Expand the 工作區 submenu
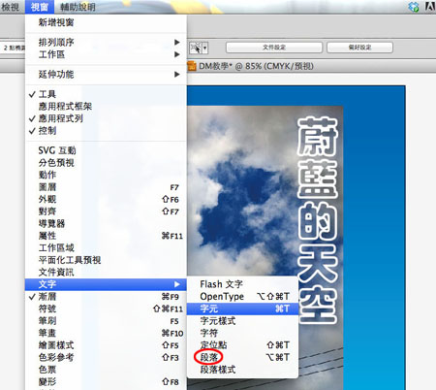Screen dimensions: 436x390 point(106,54)
